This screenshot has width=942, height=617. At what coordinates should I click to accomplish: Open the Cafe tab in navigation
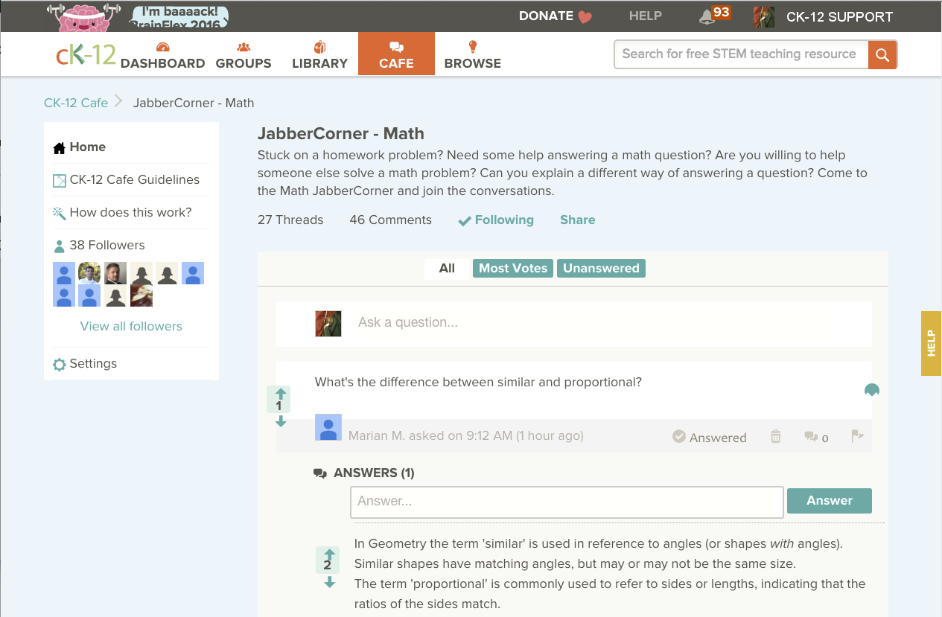pos(396,54)
